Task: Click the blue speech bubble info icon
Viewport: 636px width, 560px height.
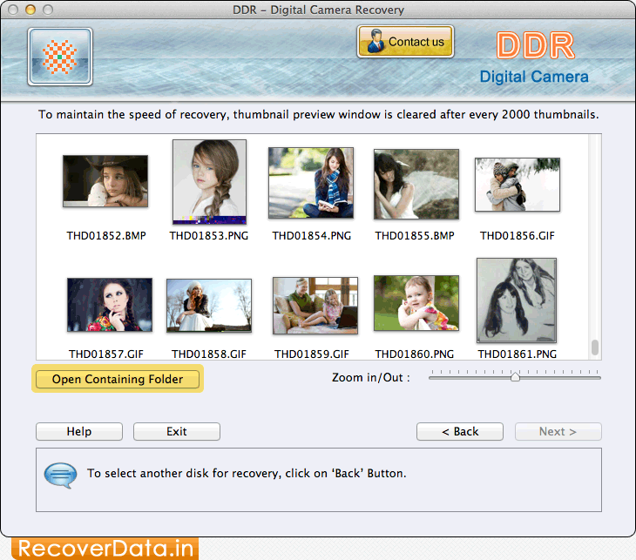Action: (60, 476)
